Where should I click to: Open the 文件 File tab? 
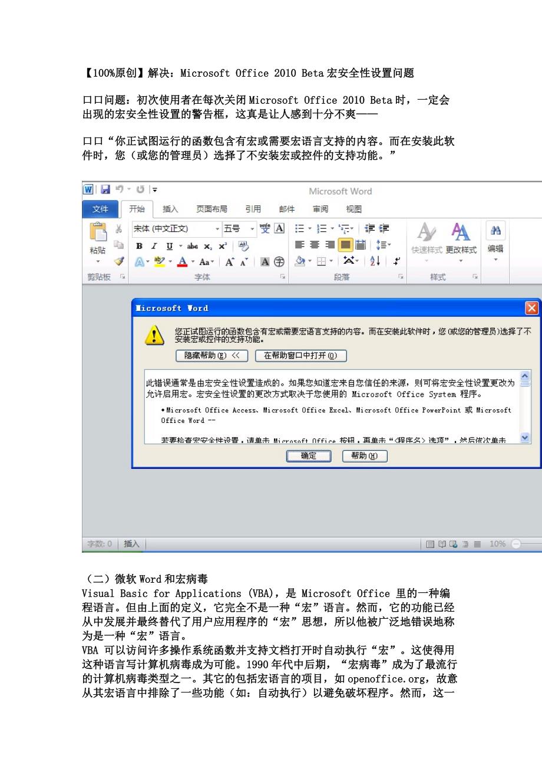(100, 209)
